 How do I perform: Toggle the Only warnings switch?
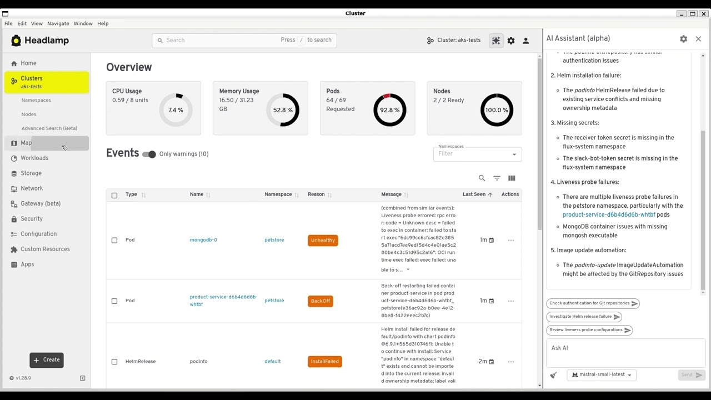[149, 154]
